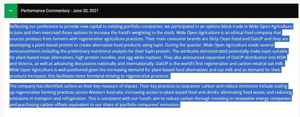Click the Performance Commentary - June 30, 2021 header title
300x117 pixels.
59,11
